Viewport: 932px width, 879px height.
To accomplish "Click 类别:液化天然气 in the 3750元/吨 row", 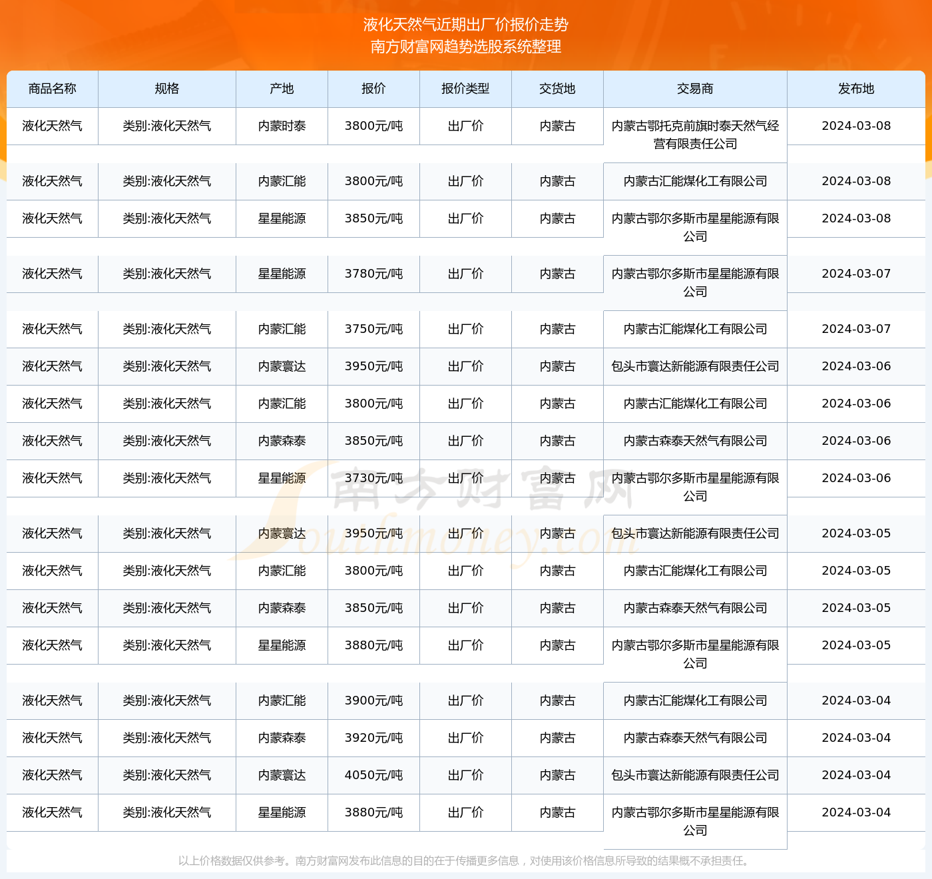I will click(x=167, y=329).
